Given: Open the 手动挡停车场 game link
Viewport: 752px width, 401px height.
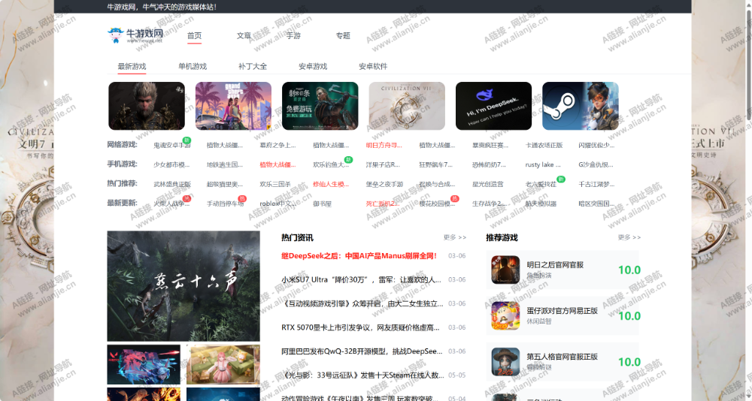Looking at the screenshot, I should (226, 204).
